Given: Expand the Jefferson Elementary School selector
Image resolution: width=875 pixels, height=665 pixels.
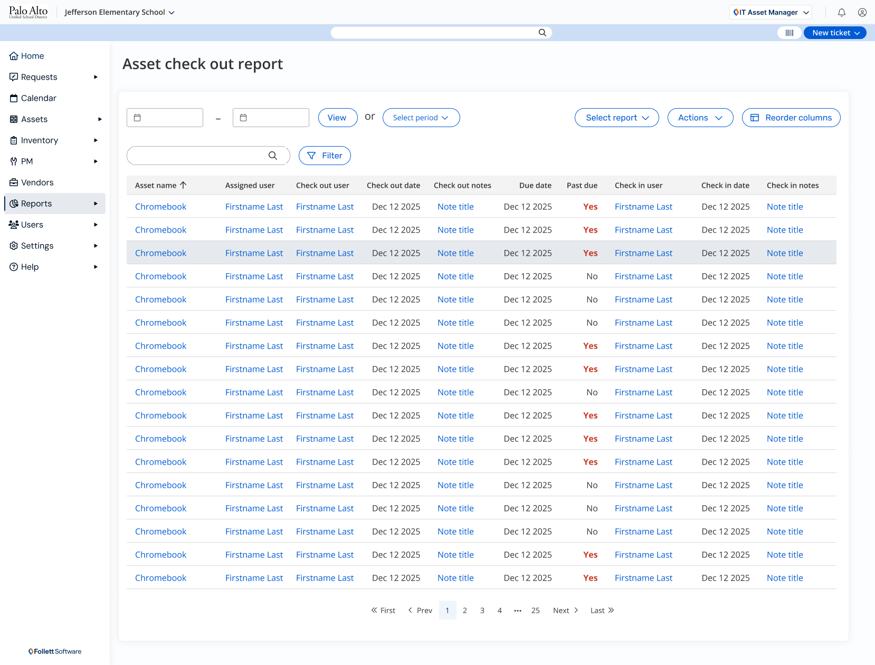Looking at the screenshot, I should pyautogui.click(x=119, y=12).
